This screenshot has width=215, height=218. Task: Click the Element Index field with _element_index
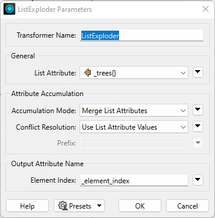(x=134, y=180)
